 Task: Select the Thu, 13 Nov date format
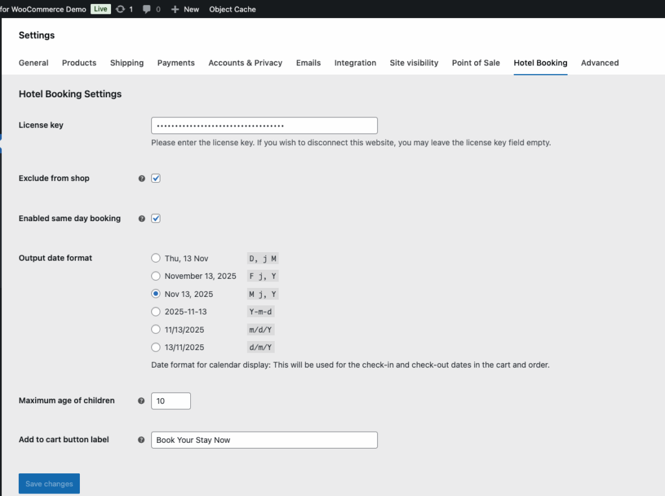[156, 258]
